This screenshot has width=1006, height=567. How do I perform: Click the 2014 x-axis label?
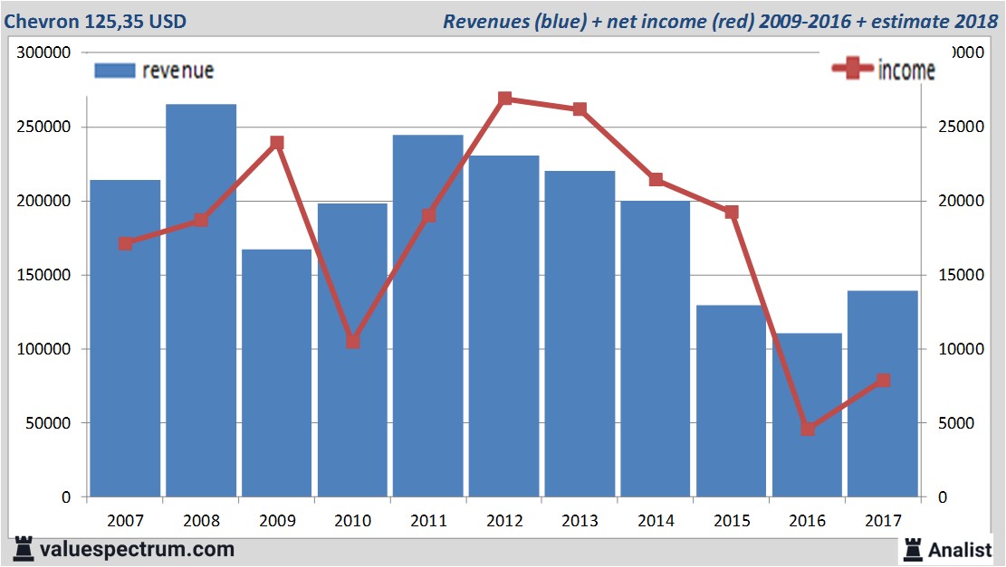(x=656, y=520)
